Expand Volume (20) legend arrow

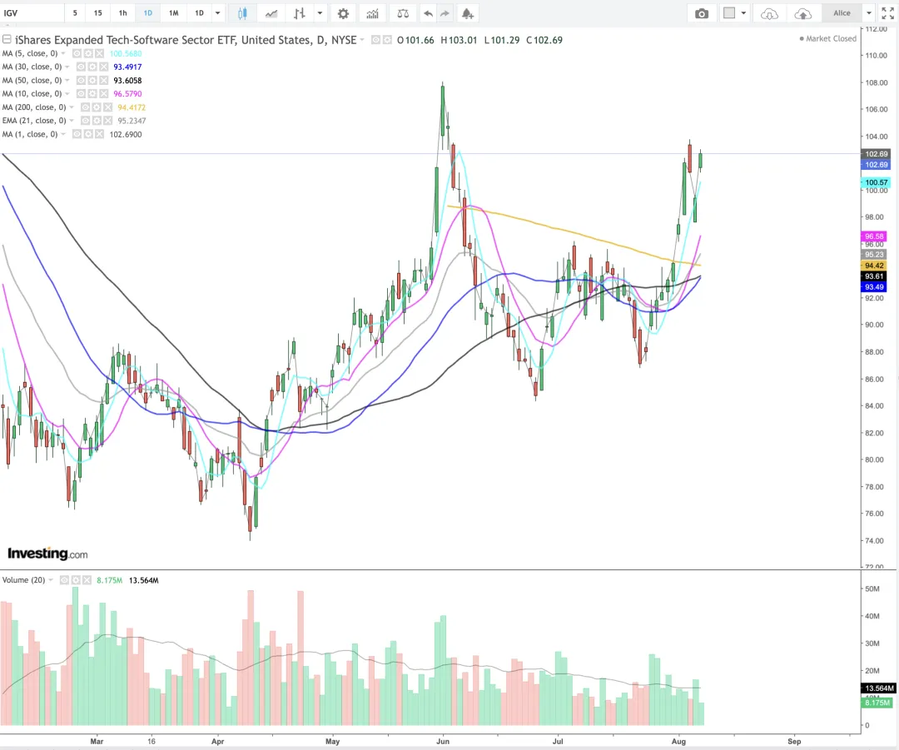click(x=51, y=580)
